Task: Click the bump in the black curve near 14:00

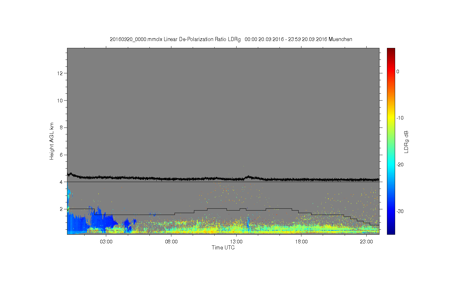Action: click(x=249, y=177)
